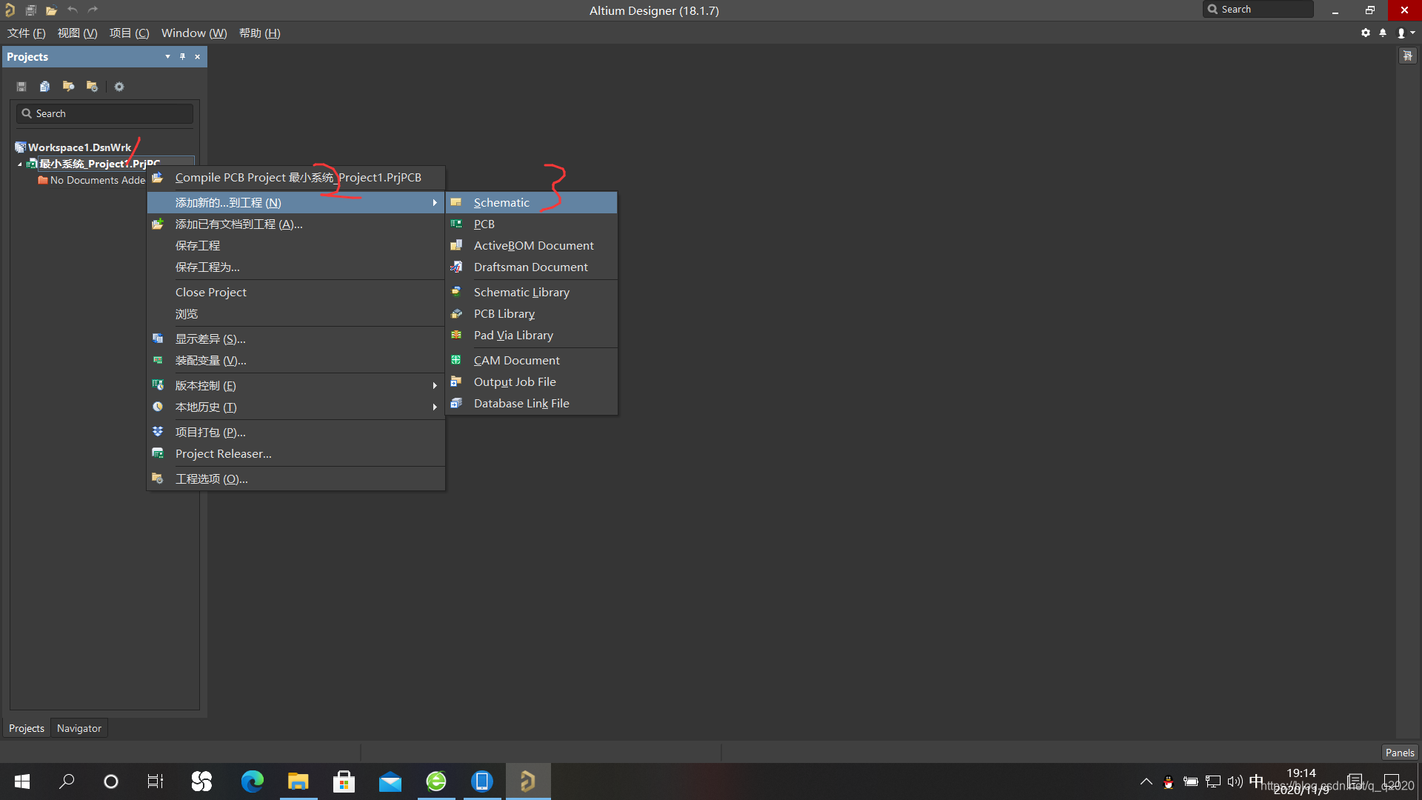1422x800 pixels.
Task: Open notifications bell icon
Action: 1383,33
